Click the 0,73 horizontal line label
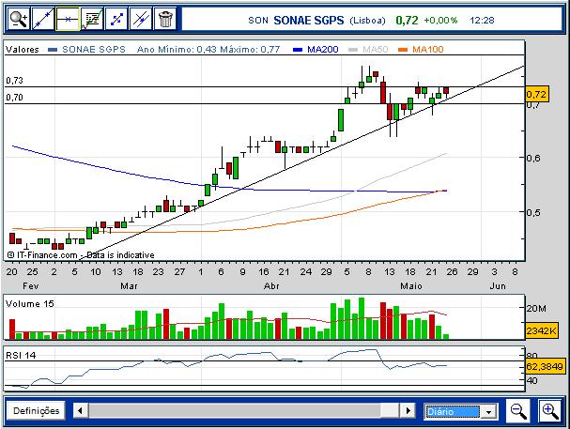 click(x=14, y=81)
